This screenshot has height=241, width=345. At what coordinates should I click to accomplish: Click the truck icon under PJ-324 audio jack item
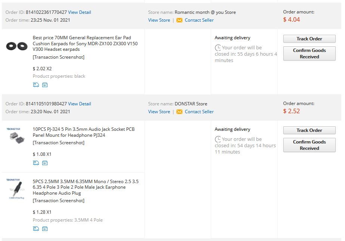(36, 163)
